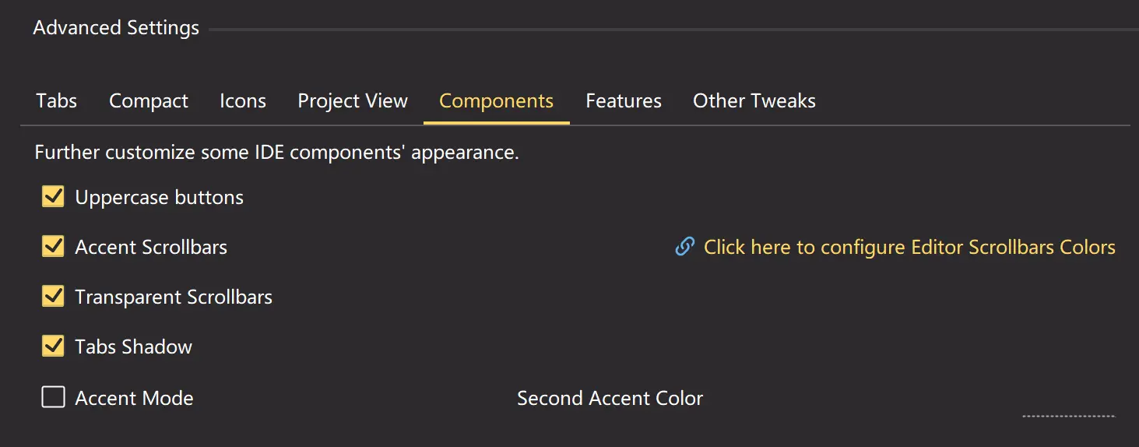This screenshot has height=447, width=1139.
Task: Enable the Accent Mode checkbox
Action: pos(53,398)
